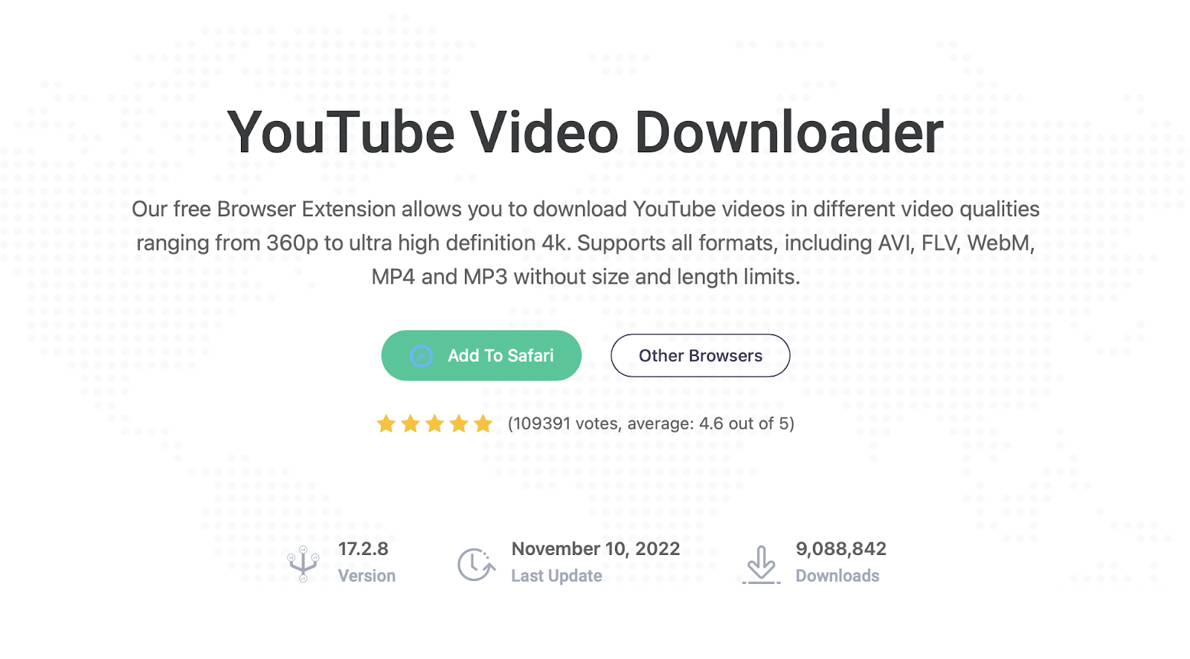1190x659 pixels.
Task: Select the third rating star
Action: pos(435,423)
